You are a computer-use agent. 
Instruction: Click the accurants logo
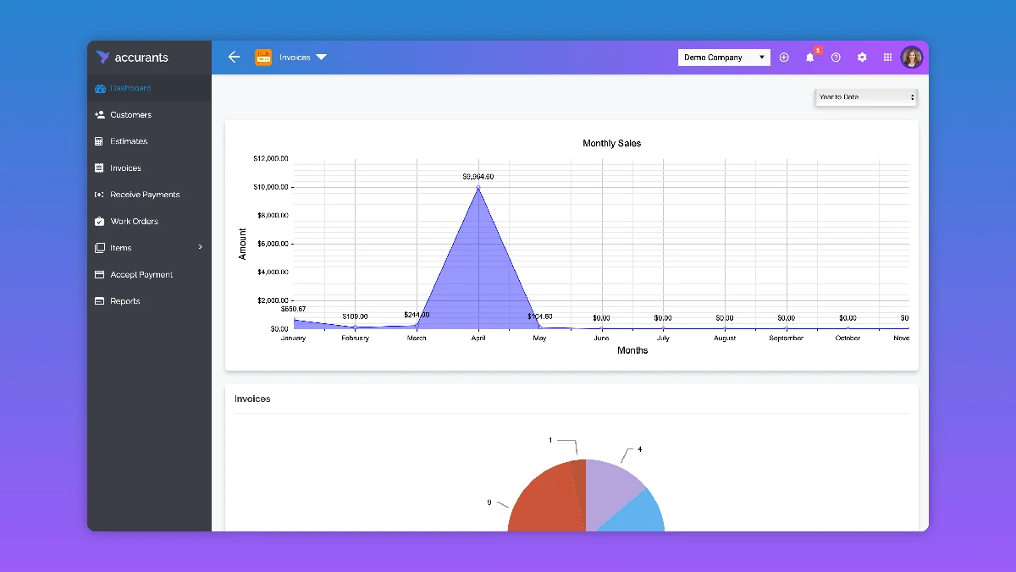click(132, 58)
